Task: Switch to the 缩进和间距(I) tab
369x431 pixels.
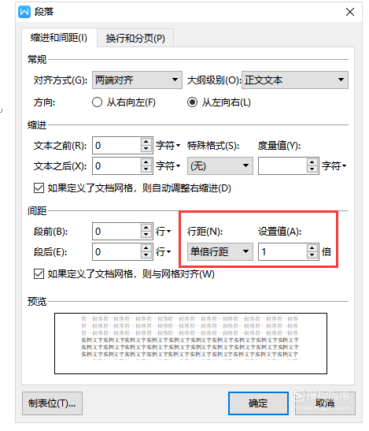Action: coord(59,38)
